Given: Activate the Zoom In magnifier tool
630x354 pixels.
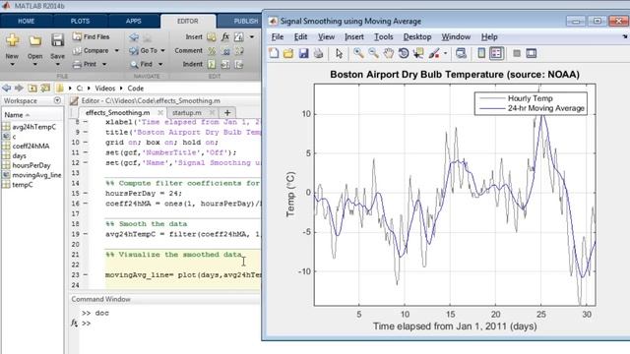Looking at the screenshot, I should [358, 53].
